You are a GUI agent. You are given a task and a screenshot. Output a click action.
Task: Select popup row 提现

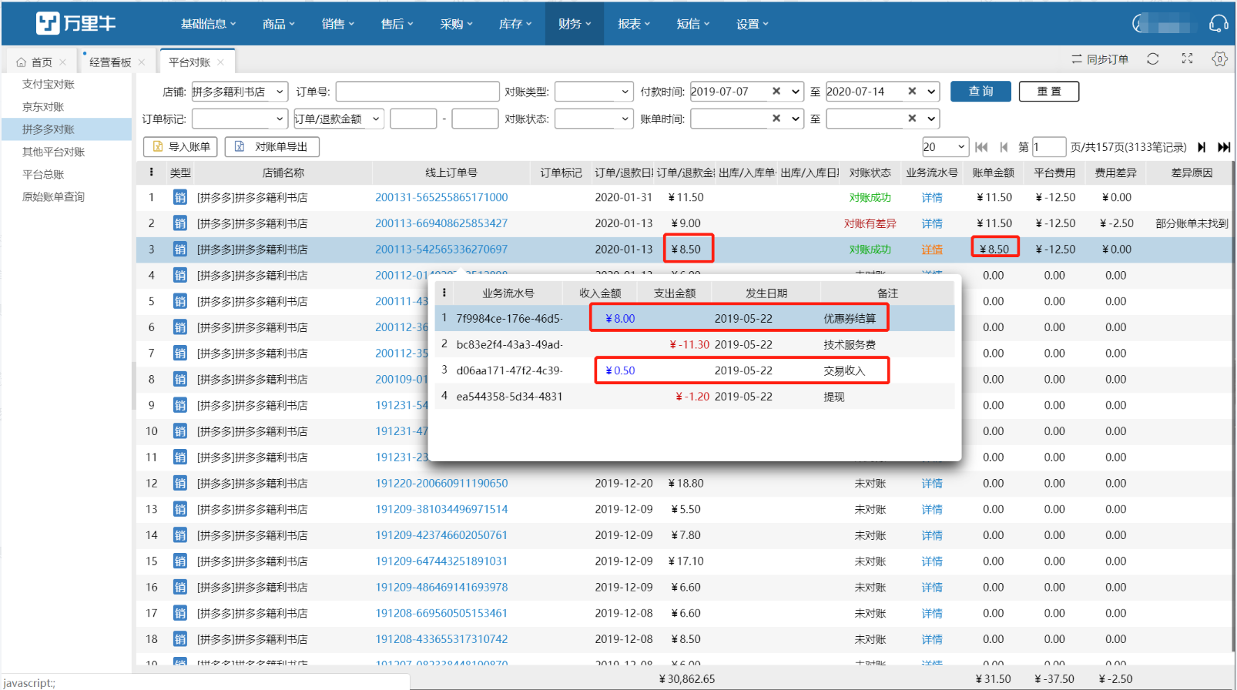tap(695, 397)
